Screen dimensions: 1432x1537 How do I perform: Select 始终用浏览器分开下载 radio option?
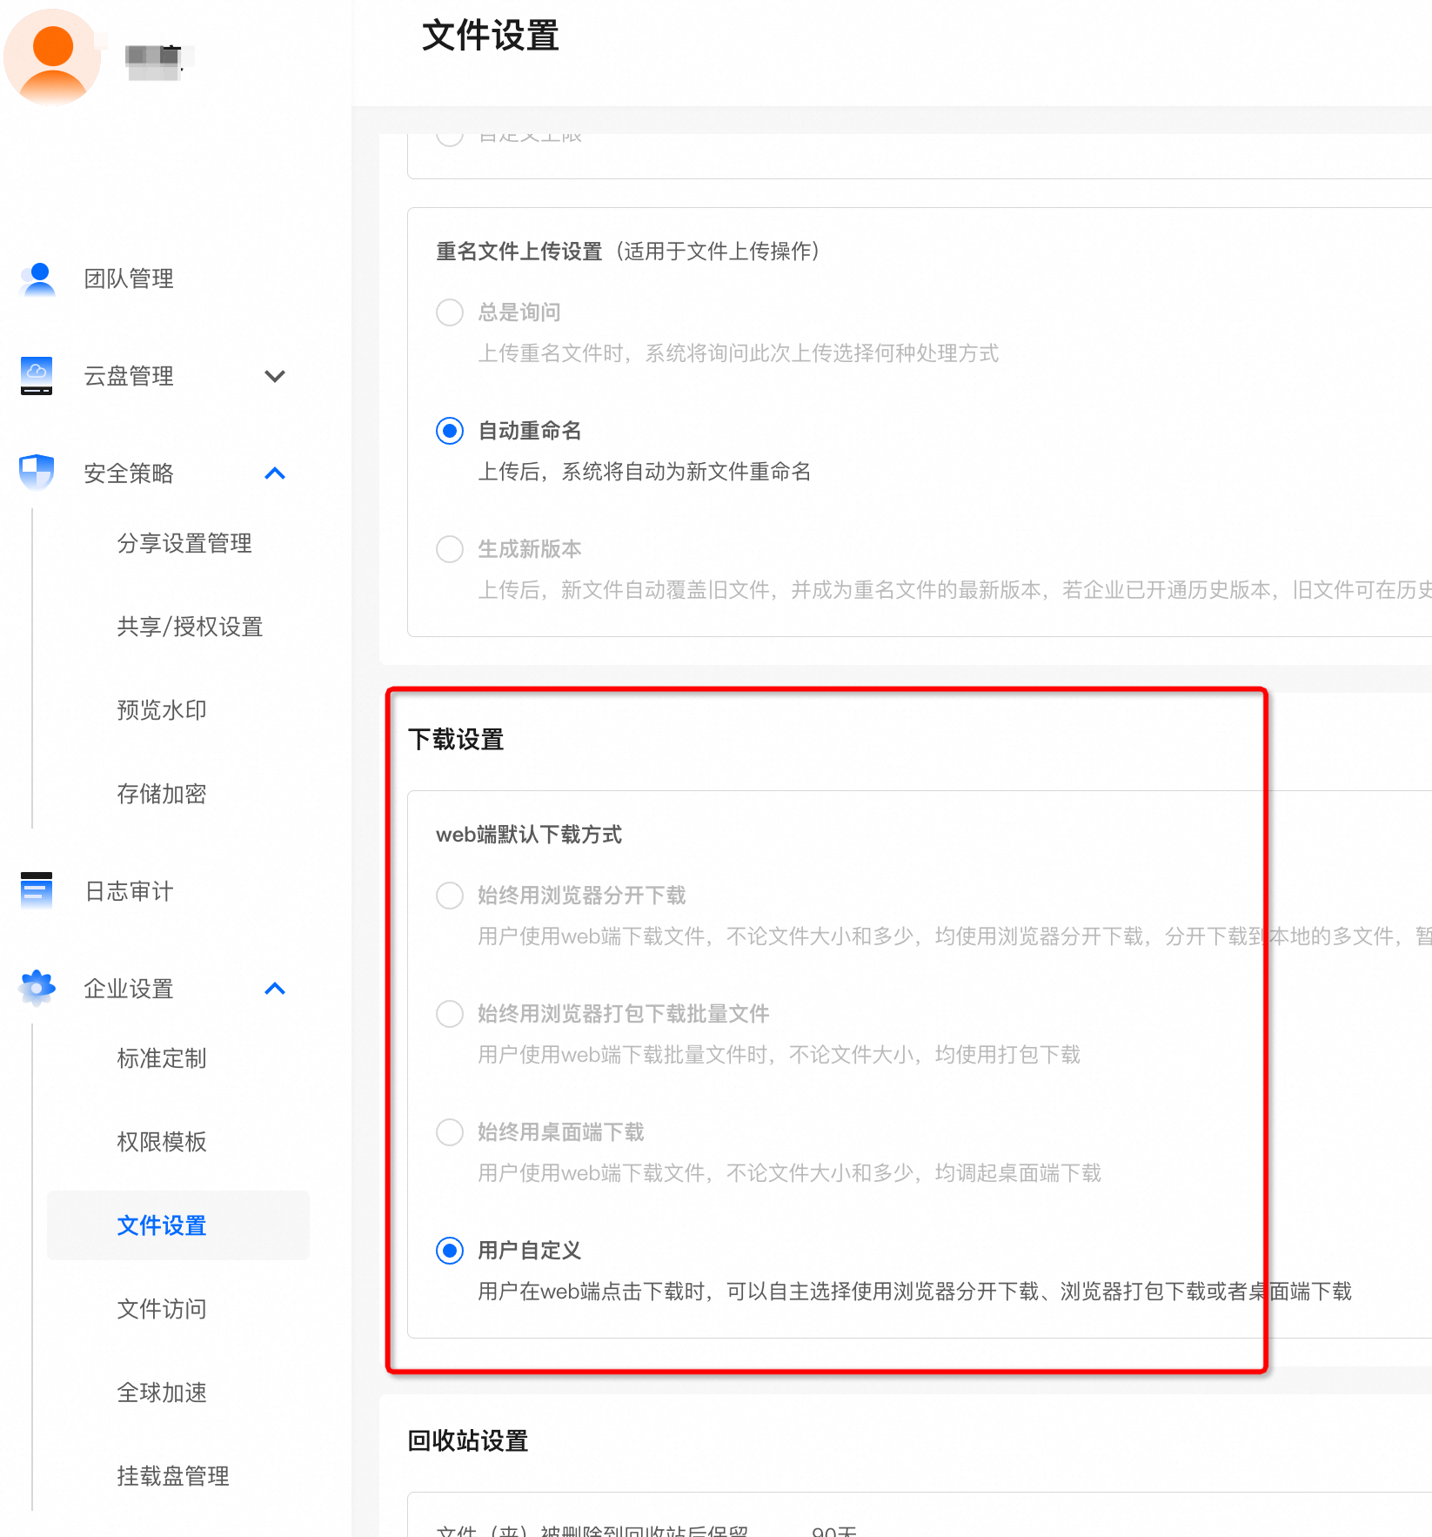coord(450,896)
